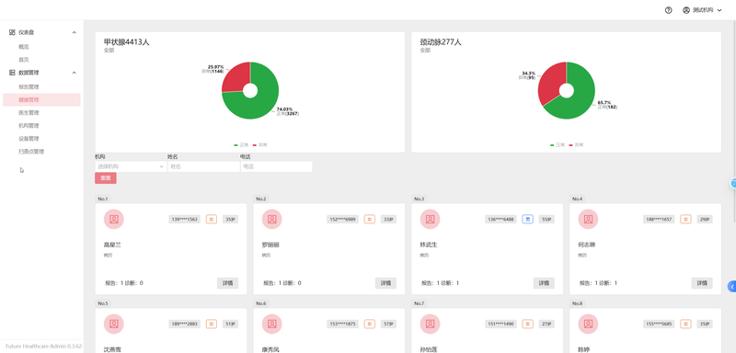Click the 35岁 age tag of 高星兰
Screen dimensions: 736x353
pos(231,220)
